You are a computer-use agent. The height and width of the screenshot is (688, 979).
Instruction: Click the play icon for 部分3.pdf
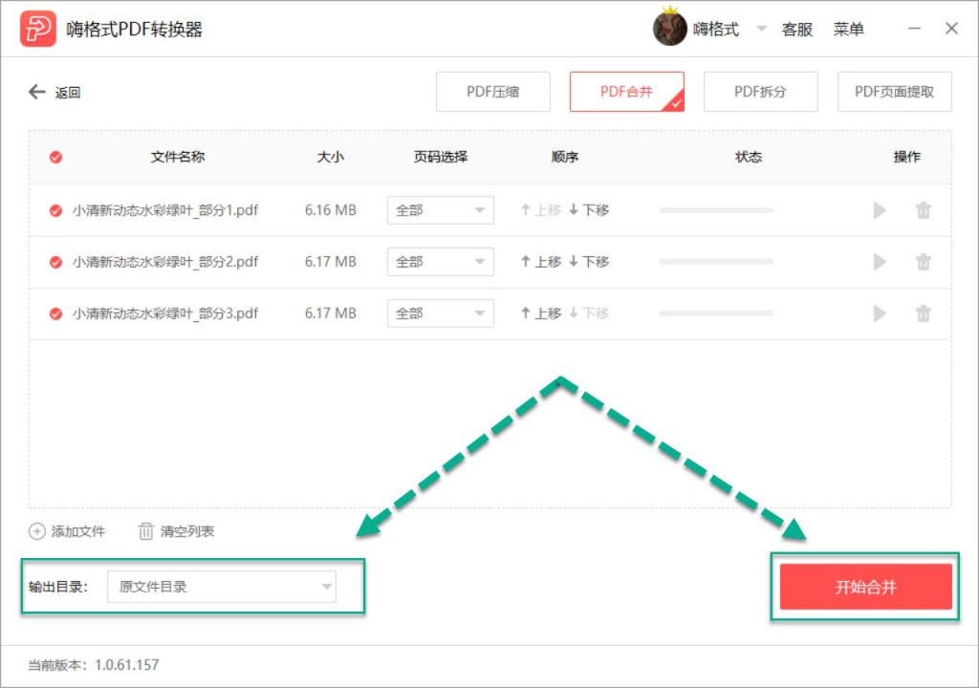(880, 313)
